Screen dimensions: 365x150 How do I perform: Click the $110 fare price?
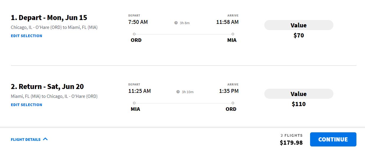tap(299, 104)
